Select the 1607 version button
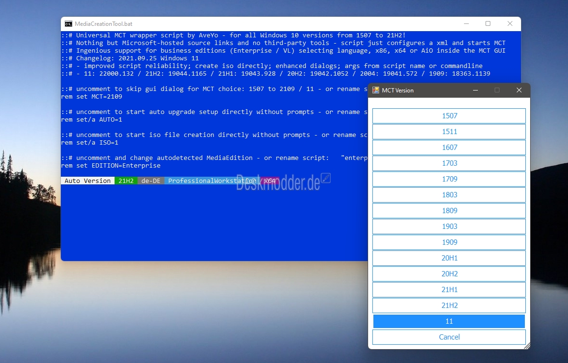 pyautogui.click(x=449, y=147)
